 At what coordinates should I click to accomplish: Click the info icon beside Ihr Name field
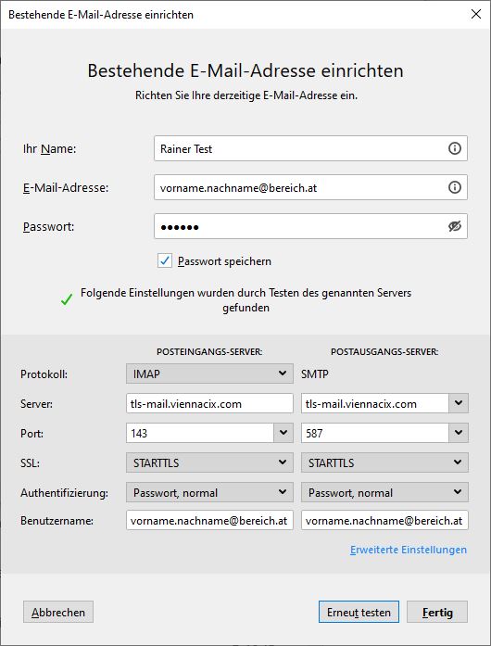[454, 148]
